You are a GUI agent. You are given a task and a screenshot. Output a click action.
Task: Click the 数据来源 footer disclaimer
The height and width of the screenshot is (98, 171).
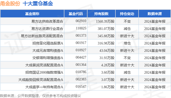(x=40, y=96)
